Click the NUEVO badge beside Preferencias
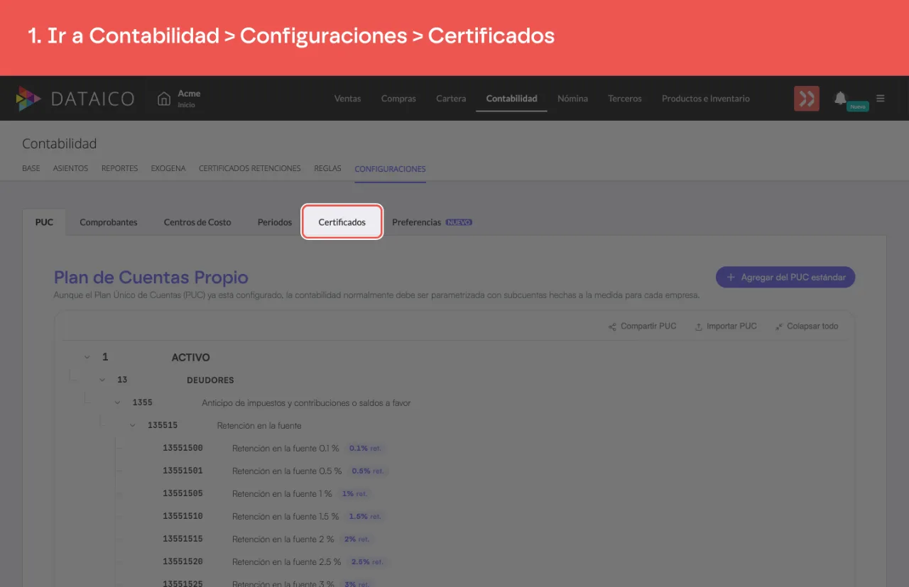 [459, 222]
